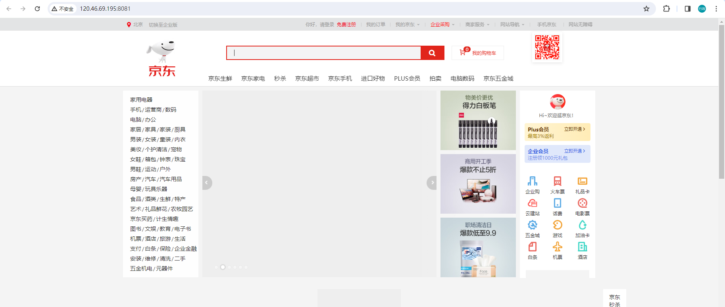
Task: Select 手机/运营商/数码 category
Action: click(x=153, y=110)
